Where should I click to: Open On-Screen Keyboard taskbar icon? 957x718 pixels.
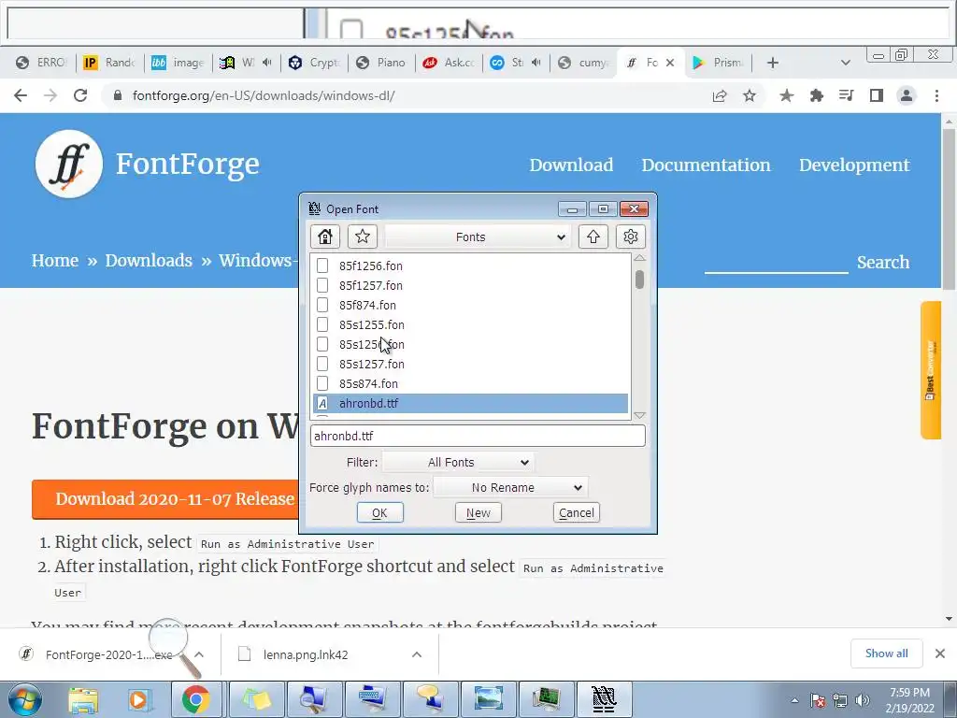tap(372, 699)
